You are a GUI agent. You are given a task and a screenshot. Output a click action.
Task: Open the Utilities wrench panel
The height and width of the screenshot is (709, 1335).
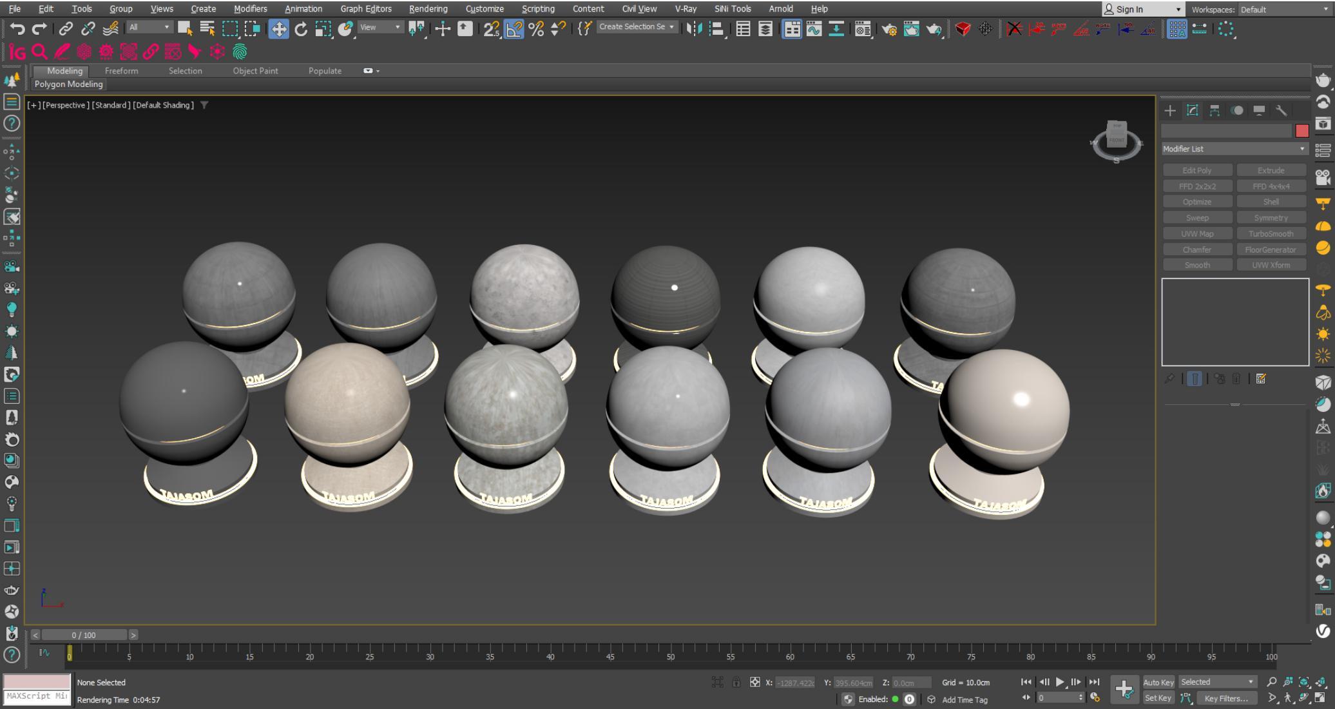[1281, 111]
